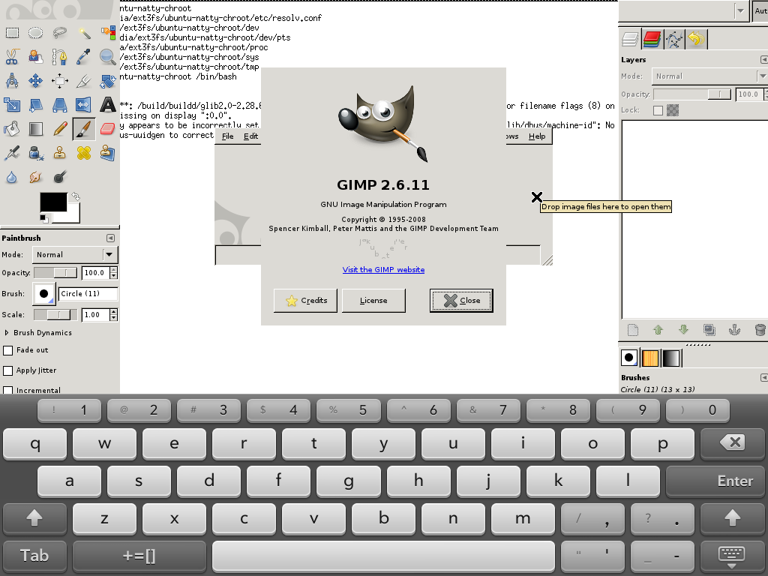Screen dimensions: 768x576
Task: Open the Help menu
Action: [x=537, y=136]
